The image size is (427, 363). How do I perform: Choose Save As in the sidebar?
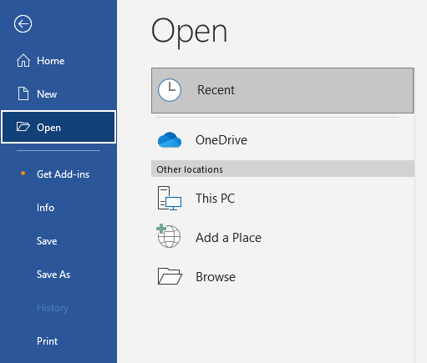[x=53, y=275]
